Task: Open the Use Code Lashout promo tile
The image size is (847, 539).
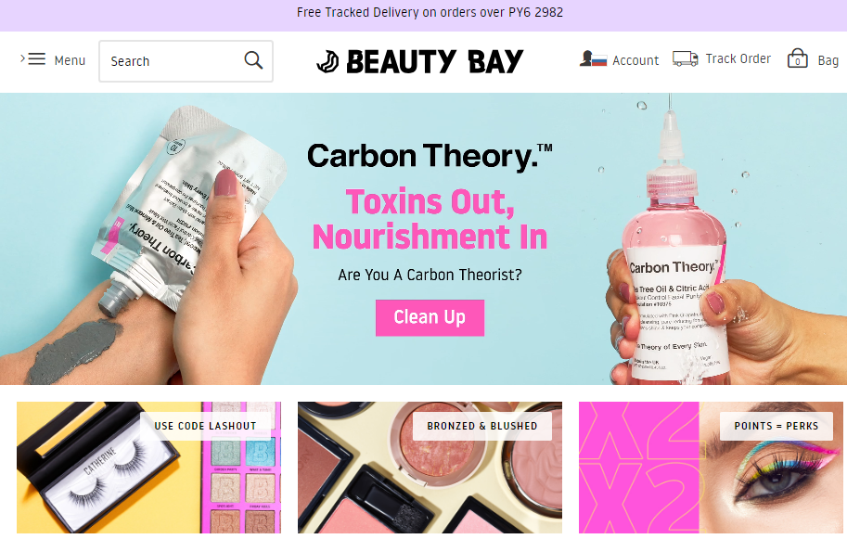Action: coord(148,468)
